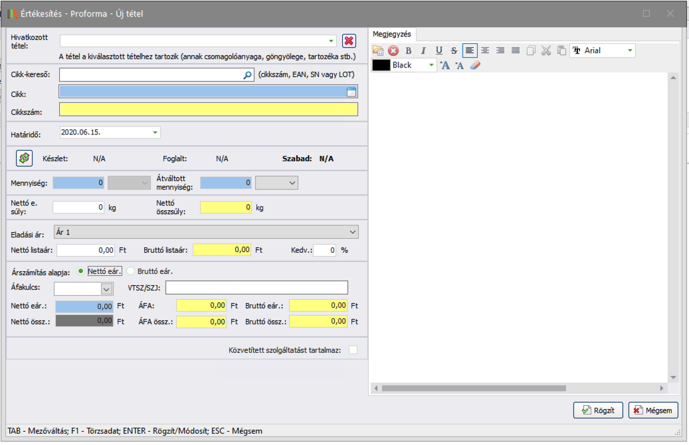The image size is (689, 445).
Task: Click the magnifier in Cikk-kereső field
Action: 248,76
